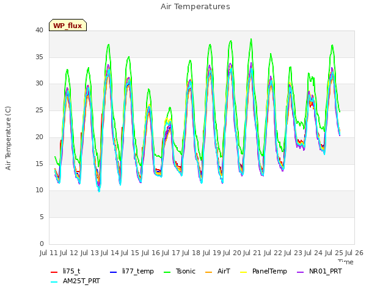Click the '25' y-axis tick label
The width and height of the screenshot is (391, 293).
click(x=39, y=110)
